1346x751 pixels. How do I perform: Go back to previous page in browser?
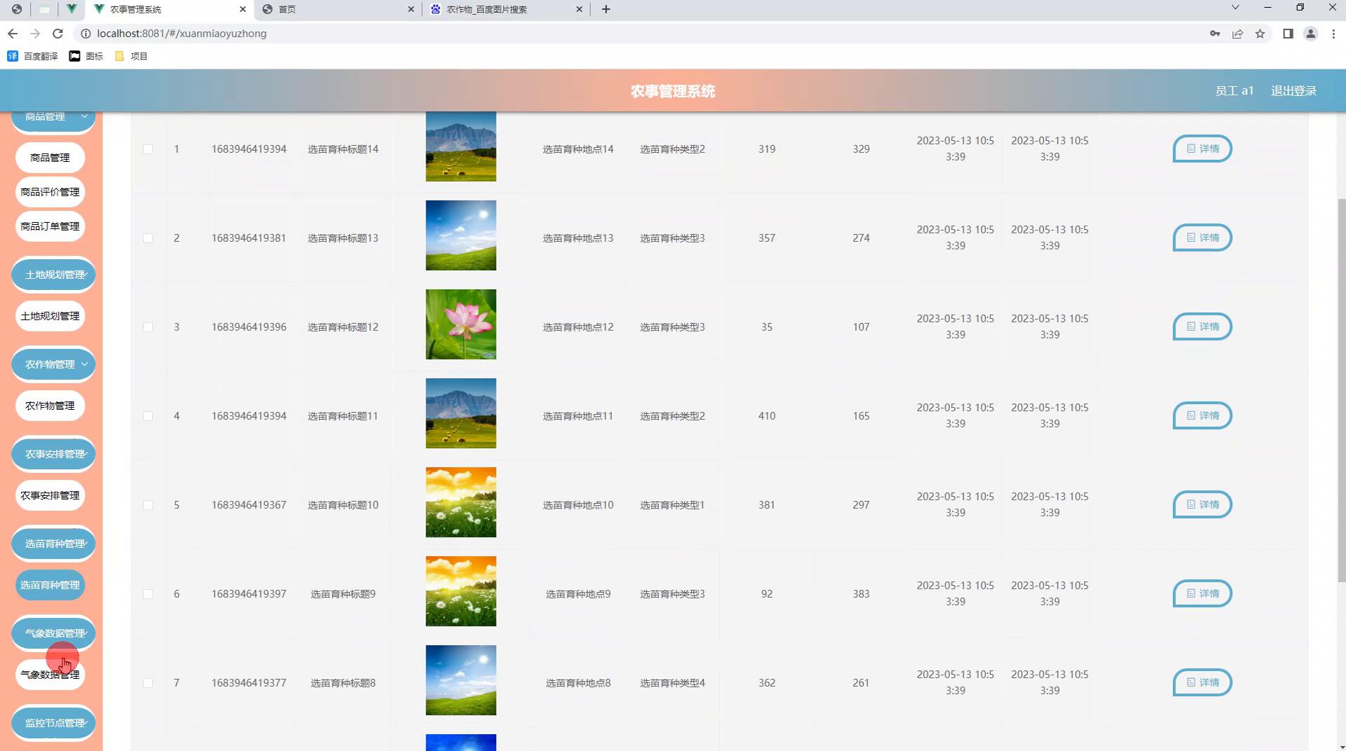[x=13, y=34]
